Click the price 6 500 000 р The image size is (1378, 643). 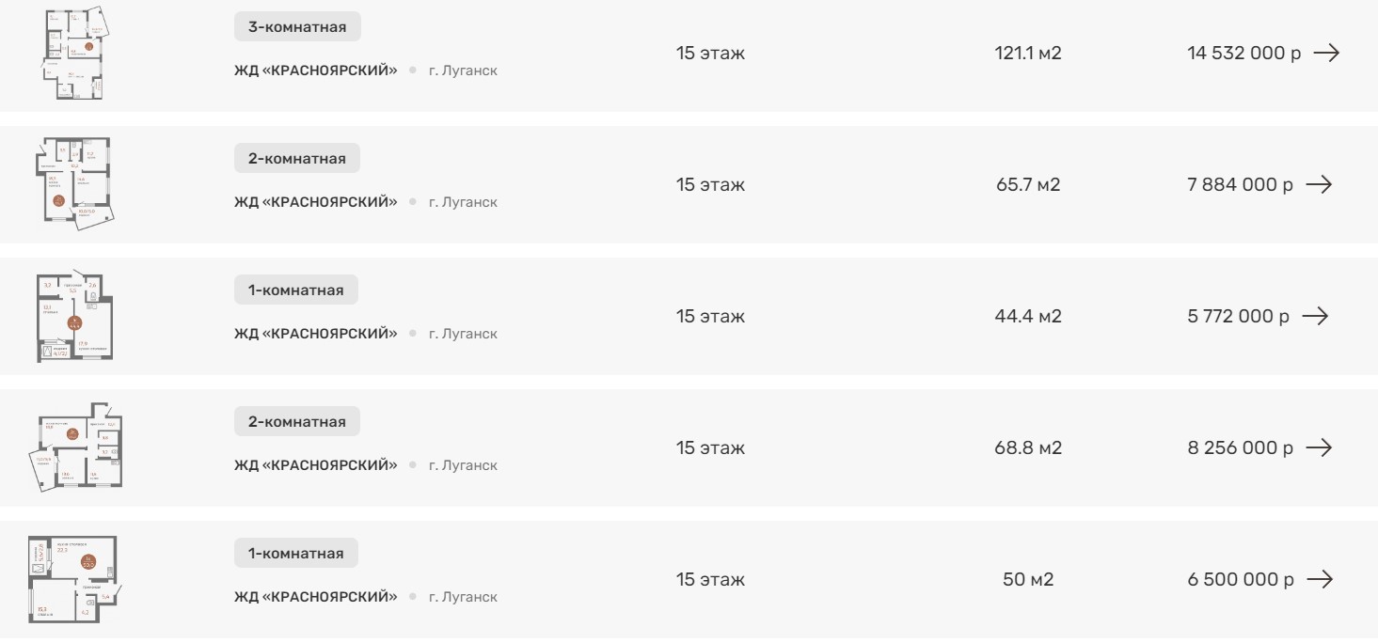point(1241,580)
